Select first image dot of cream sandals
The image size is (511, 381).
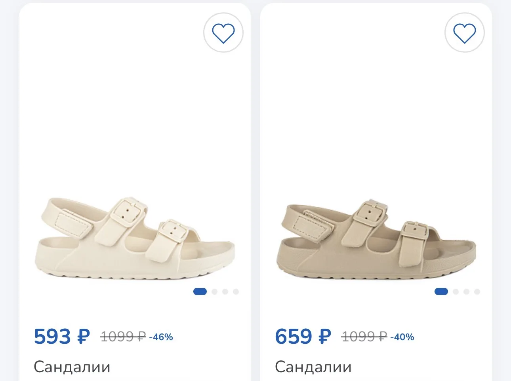(200, 292)
